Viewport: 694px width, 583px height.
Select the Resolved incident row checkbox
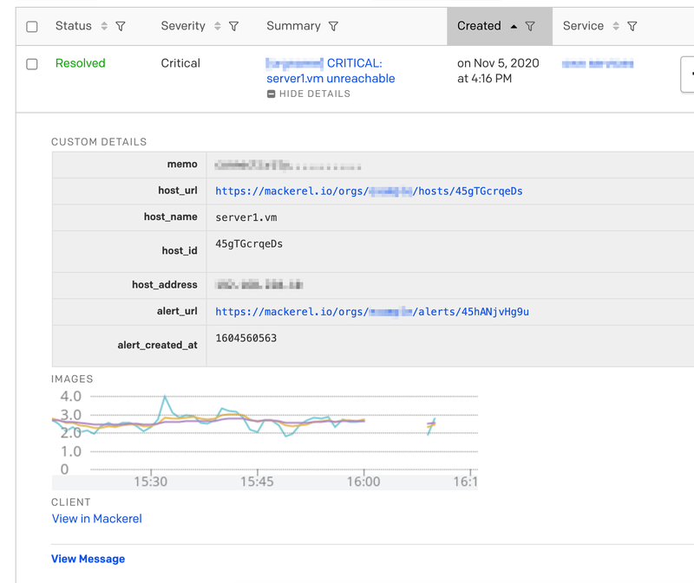tap(32, 64)
